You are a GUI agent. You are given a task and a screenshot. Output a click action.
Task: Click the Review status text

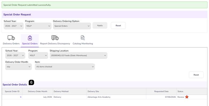click(181, 97)
